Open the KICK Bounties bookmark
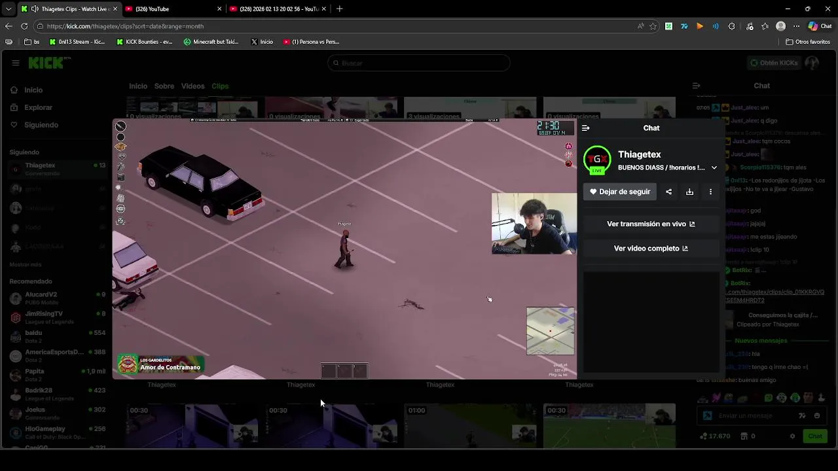Screen dimensions: 838x471 pyautogui.click(x=144, y=42)
